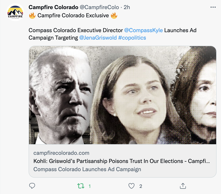Click the share upload arrow icon

tap(183, 186)
